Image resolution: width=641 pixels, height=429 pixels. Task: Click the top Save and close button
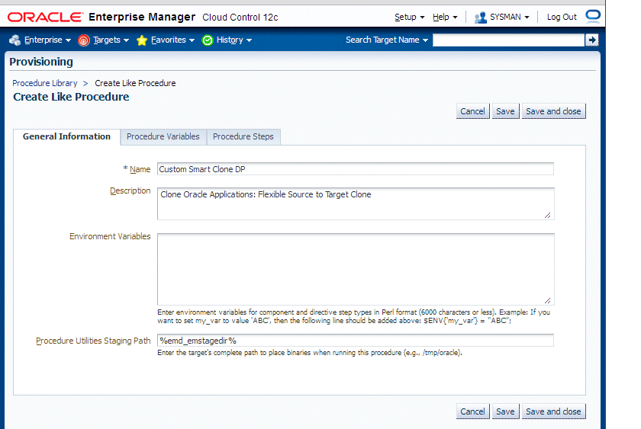click(x=553, y=111)
